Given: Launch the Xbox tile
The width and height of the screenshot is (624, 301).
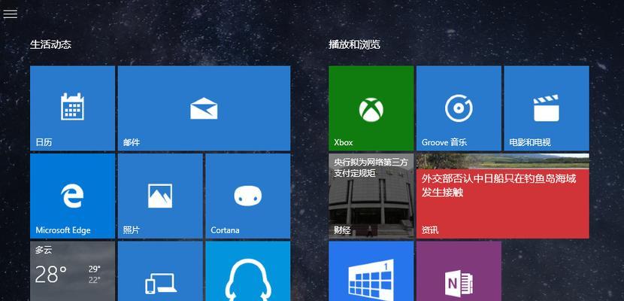Looking at the screenshot, I should click(371, 108).
